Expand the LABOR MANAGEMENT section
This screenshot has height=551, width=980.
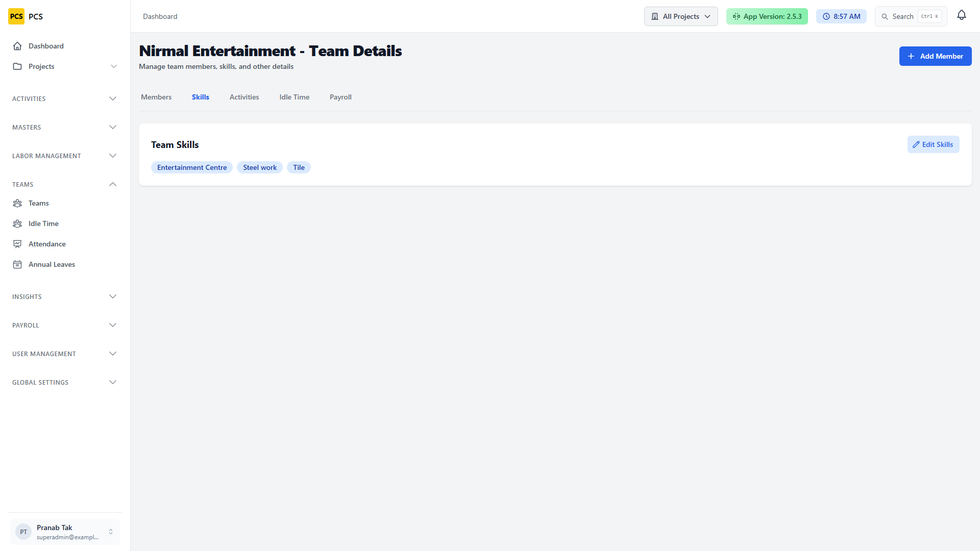[65, 156]
